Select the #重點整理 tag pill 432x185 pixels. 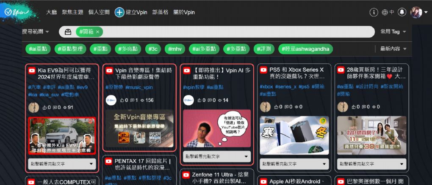point(70,49)
